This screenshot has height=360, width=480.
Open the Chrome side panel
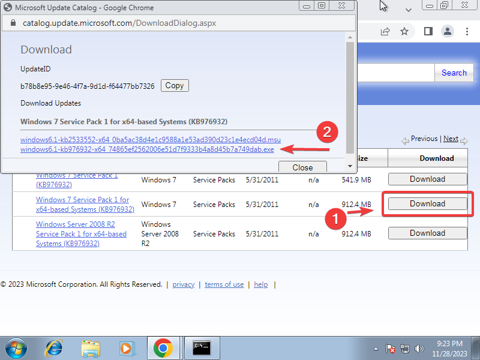pos(428,31)
